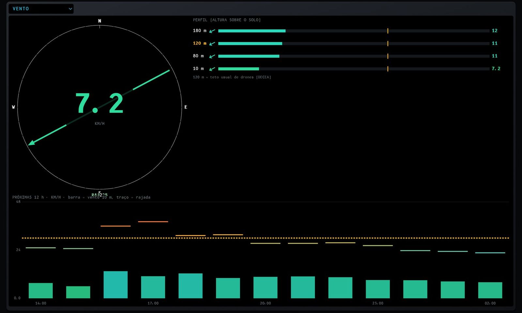Click the "PERFIL [ALTURA SOBRE O SOLO]" heading
The height and width of the screenshot is (313, 522).
(x=227, y=20)
